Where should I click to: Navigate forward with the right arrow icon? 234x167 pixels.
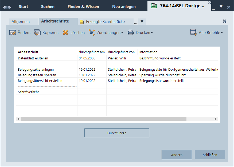(10, 7)
